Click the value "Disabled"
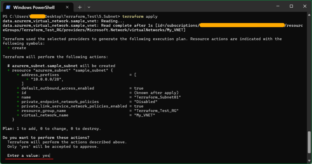Viewport: 312px width, 164px height. pyautogui.click(x=146, y=102)
